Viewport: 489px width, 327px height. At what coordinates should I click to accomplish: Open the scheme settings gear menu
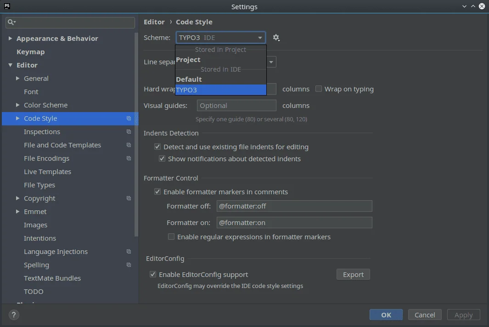(276, 38)
